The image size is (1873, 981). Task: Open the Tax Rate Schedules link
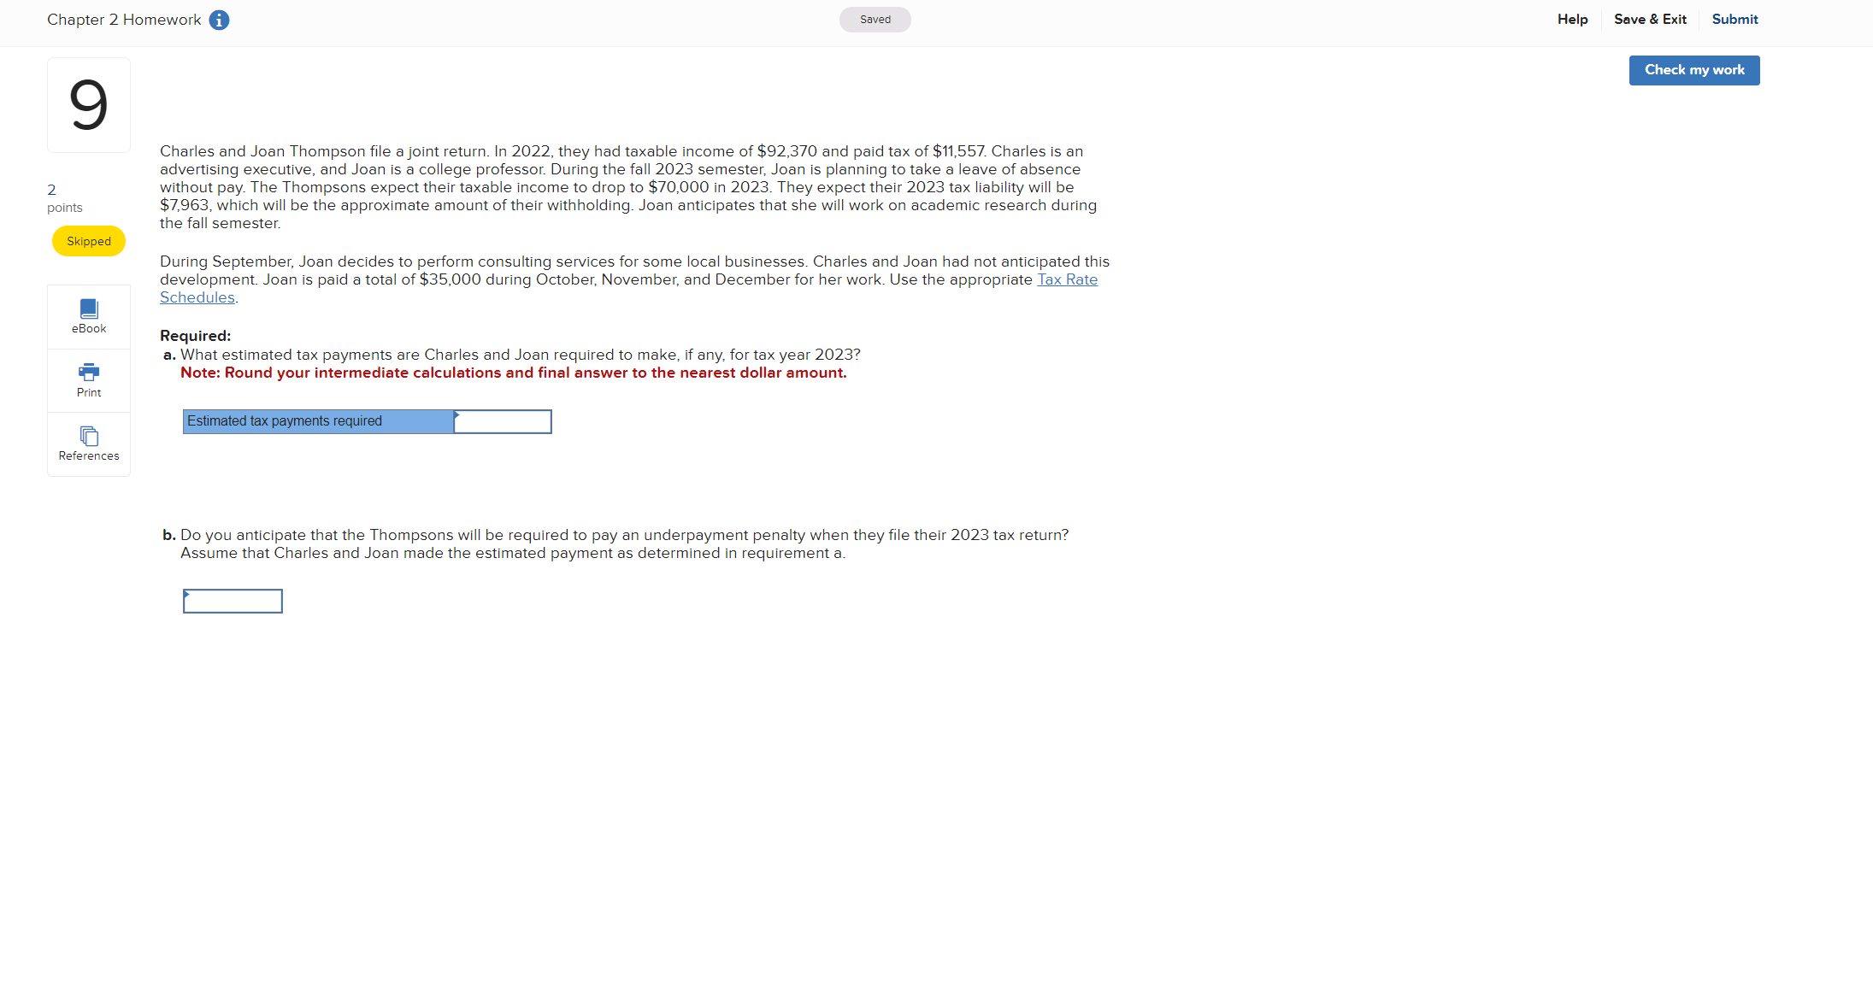pyautogui.click(x=1067, y=279)
